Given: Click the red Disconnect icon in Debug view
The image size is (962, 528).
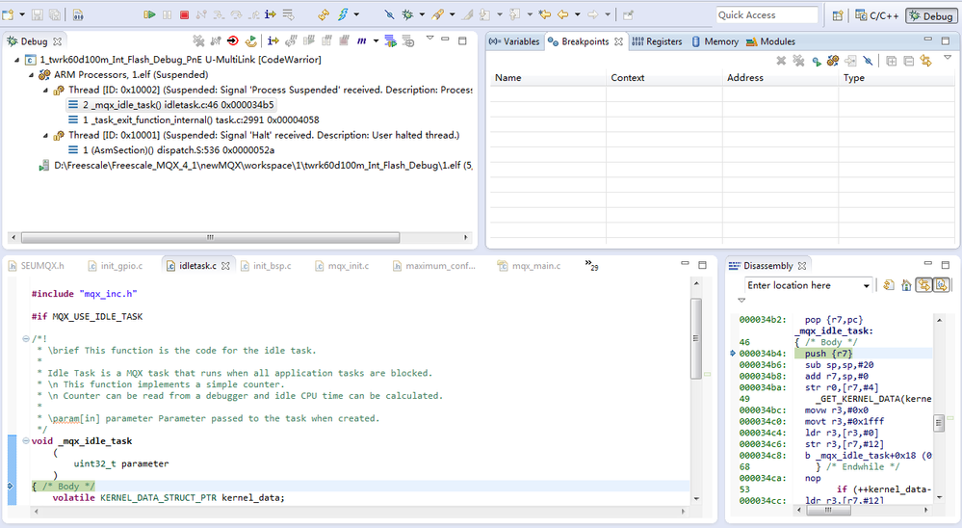Looking at the screenshot, I should (232, 41).
